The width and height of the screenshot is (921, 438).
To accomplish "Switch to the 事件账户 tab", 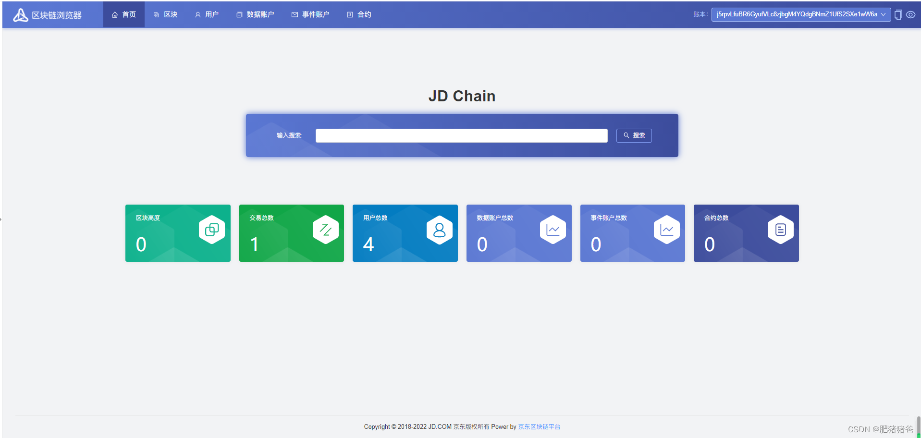I will tap(310, 14).
